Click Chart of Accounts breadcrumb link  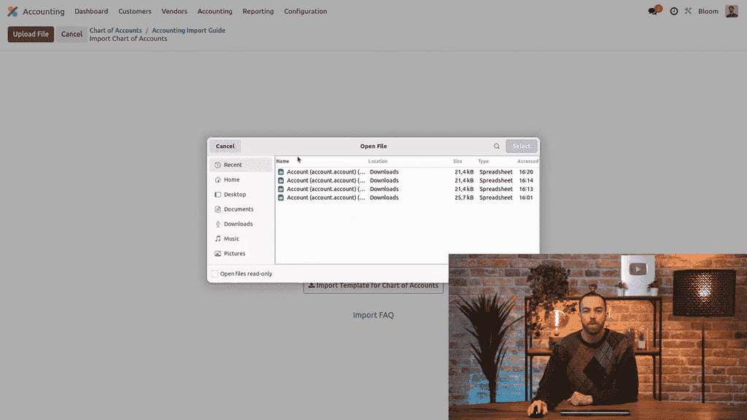coord(115,31)
